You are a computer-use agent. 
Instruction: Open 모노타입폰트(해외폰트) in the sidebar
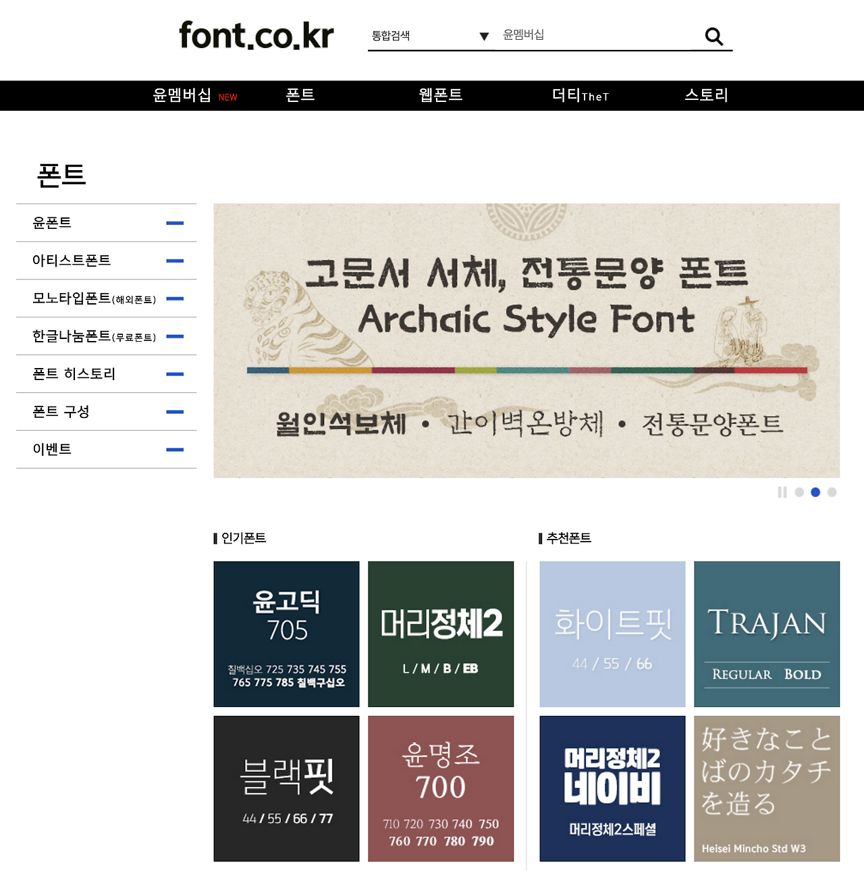tap(94, 298)
